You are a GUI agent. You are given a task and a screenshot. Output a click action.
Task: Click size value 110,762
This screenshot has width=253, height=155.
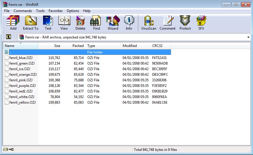54,58
